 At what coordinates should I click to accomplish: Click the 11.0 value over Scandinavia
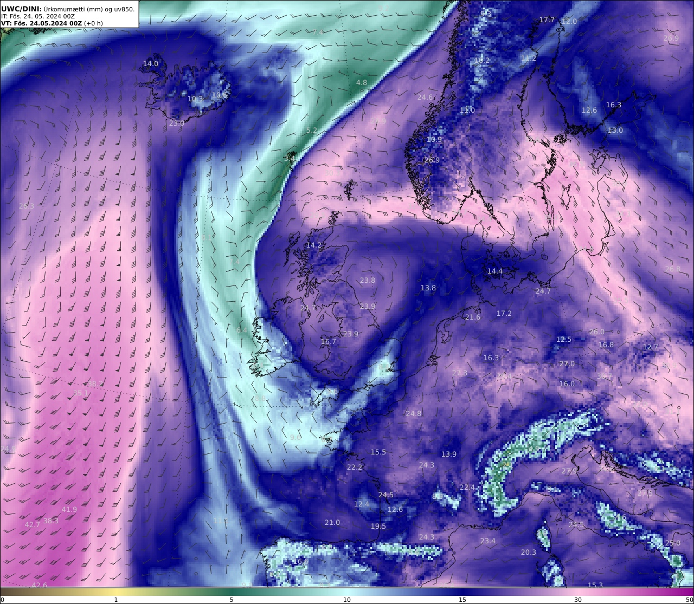[x=467, y=110]
